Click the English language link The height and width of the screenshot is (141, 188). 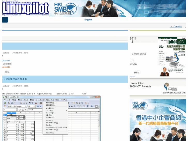88,20
